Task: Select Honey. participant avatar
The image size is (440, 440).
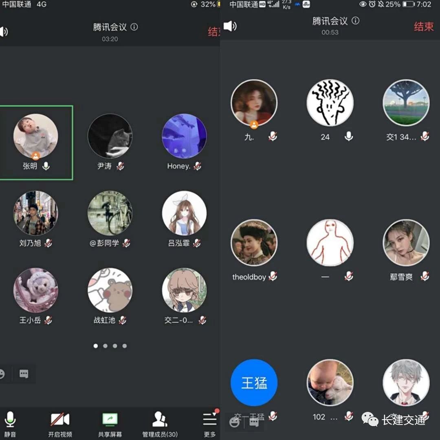Action: (x=184, y=136)
